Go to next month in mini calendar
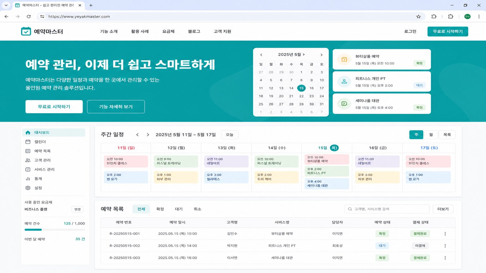 (x=321, y=55)
